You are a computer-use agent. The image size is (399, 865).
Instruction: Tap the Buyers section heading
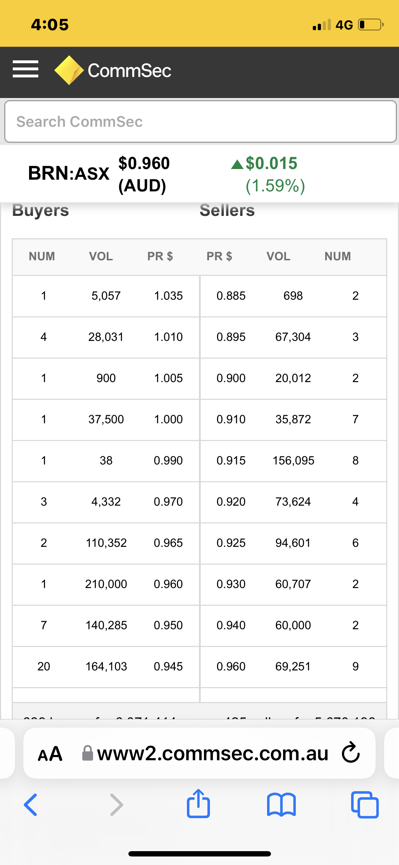coord(41,210)
